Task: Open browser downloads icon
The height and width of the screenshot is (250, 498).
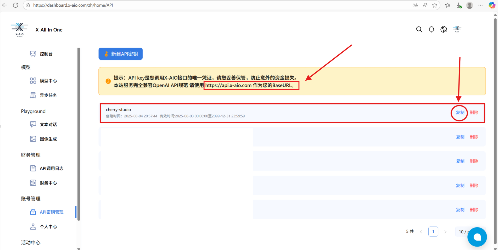Action: coord(459,5)
